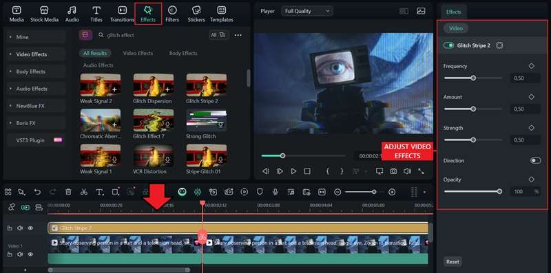This screenshot has width=551, height=273.
Task: Open the All filter dropdown
Action: tap(218, 35)
